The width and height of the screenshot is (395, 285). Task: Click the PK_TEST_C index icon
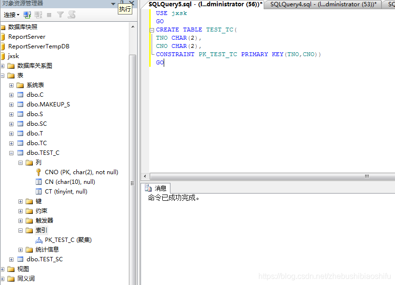tap(39, 240)
